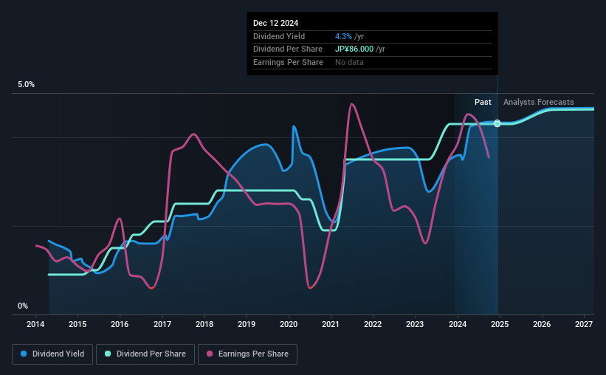Select the 2027 x-axis label
The width and height of the screenshot is (606, 375).
tap(584, 324)
